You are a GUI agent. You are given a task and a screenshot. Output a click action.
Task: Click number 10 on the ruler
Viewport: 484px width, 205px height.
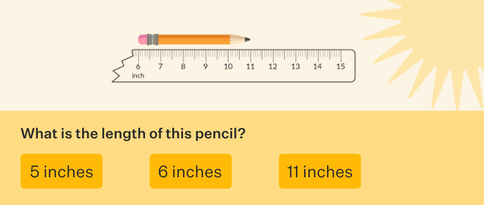tap(228, 67)
